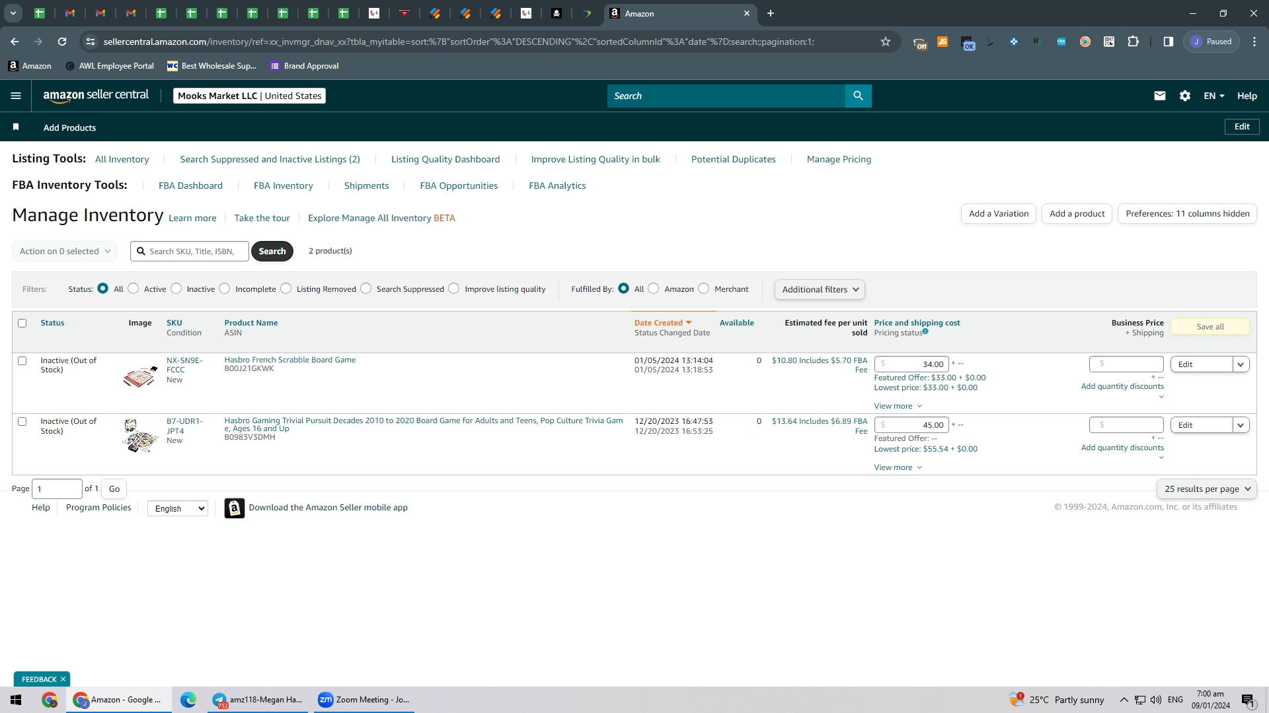Image resolution: width=1269 pixels, height=713 pixels.
Task: Open the English language selector in footer
Action: tap(178, 508)
